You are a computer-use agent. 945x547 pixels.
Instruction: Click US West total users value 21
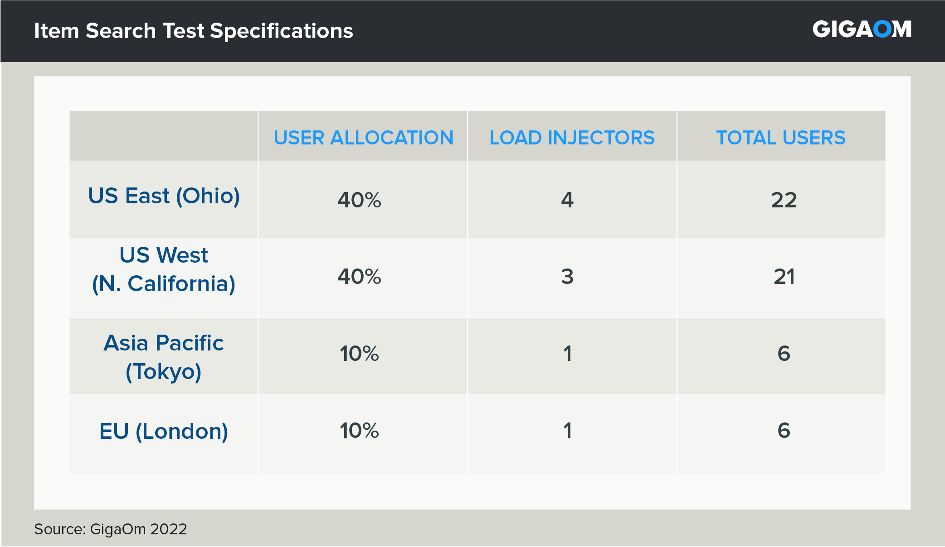coord(784,277)
